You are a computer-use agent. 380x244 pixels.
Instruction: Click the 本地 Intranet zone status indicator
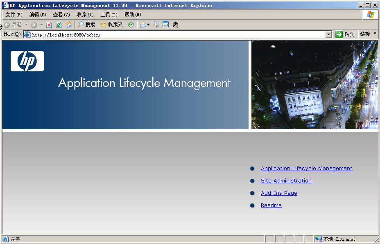point(335,239)
